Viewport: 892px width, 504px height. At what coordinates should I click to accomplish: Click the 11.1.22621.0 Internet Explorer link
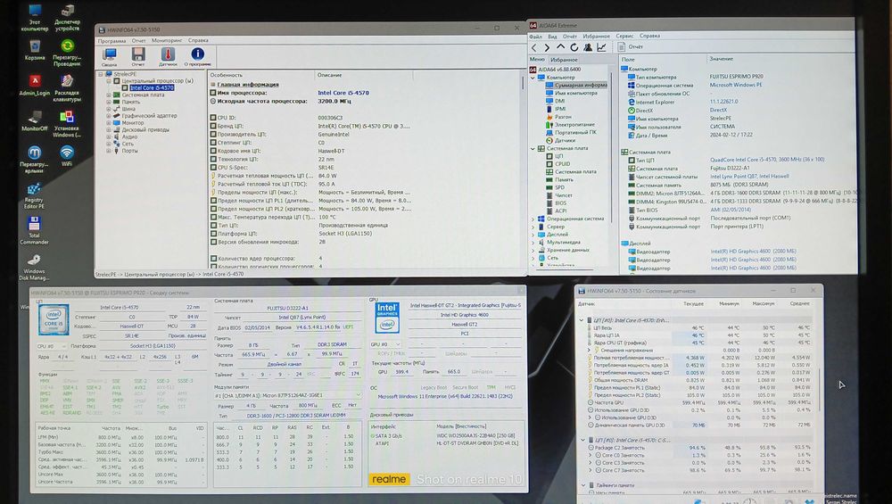[x=723, y=102]
